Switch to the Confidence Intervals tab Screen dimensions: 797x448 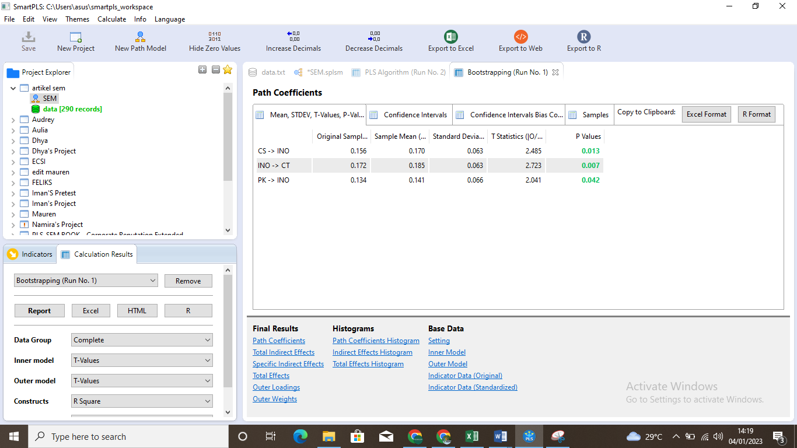tap(409, 115)
